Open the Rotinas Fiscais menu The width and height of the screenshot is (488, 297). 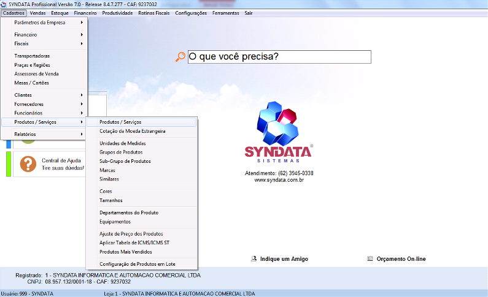click(153, 13)
